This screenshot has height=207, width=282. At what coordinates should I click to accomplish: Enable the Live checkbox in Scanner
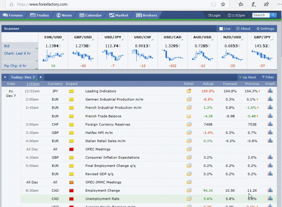(221, 29)
